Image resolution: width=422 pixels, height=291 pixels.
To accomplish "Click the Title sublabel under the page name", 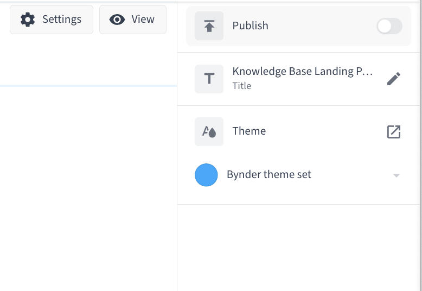I will click(242, 86).
